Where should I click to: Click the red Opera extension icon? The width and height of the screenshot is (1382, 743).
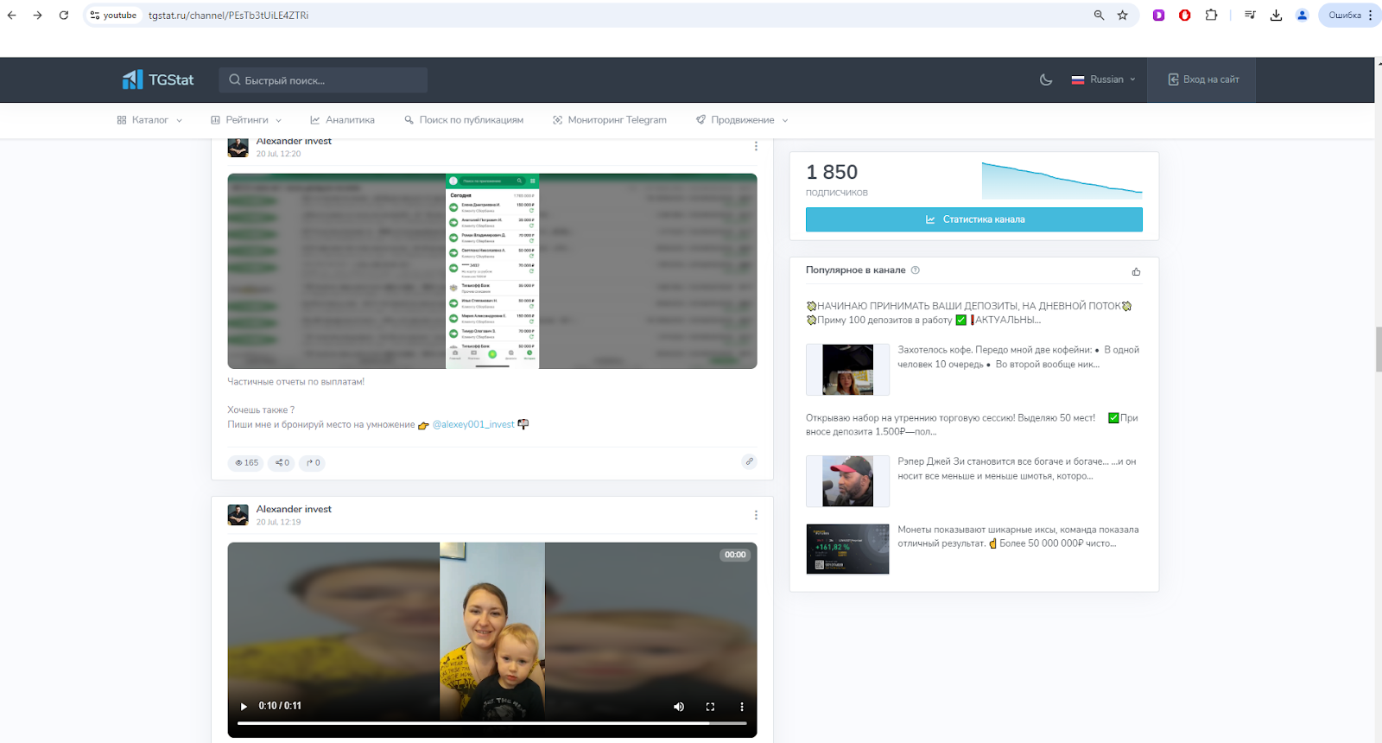pos(1184,15)
